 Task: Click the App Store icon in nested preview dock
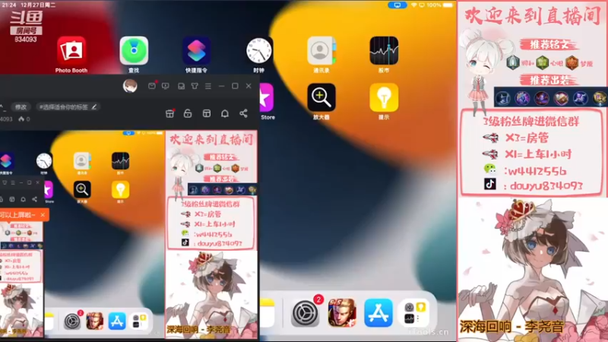[x=117, y=321]
